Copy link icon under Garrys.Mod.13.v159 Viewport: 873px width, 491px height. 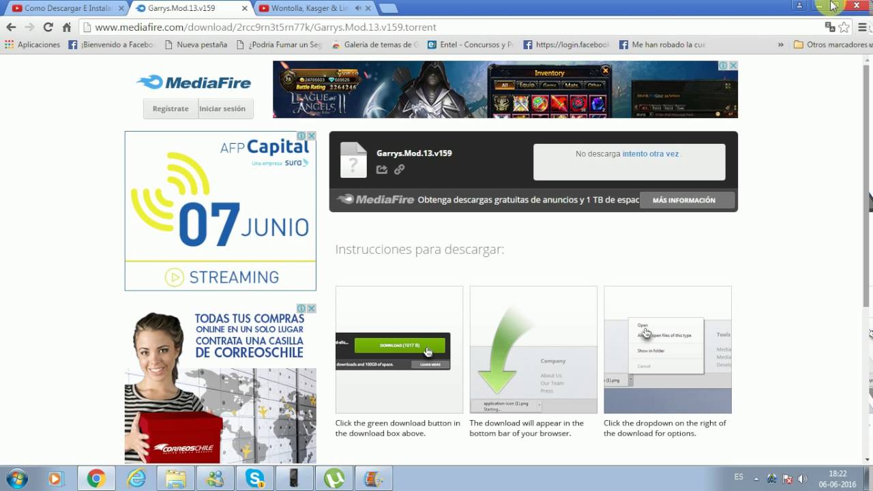(400, 169)
